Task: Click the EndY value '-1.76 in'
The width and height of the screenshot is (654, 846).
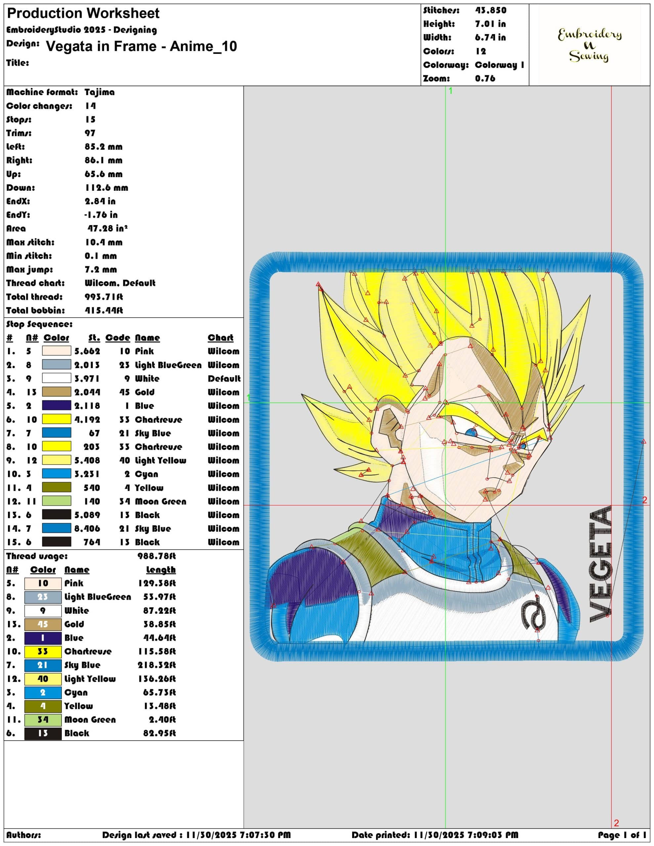Action: (x=101, y=214)
